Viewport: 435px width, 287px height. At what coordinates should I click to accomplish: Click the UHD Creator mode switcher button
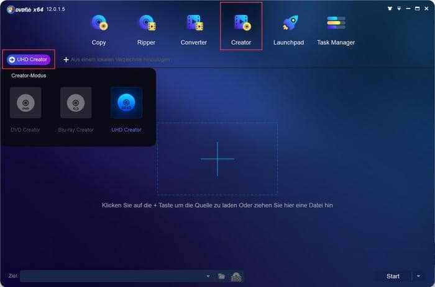tap(29, 60)
